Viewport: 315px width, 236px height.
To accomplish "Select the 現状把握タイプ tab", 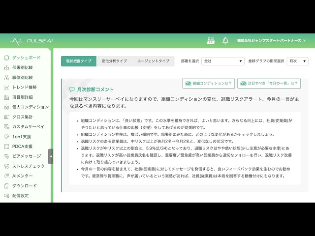I will 79,61.
